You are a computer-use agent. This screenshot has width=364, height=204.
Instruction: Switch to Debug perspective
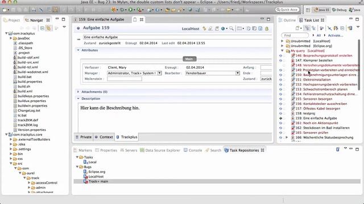pyautogui.click(x=339, y=10)
